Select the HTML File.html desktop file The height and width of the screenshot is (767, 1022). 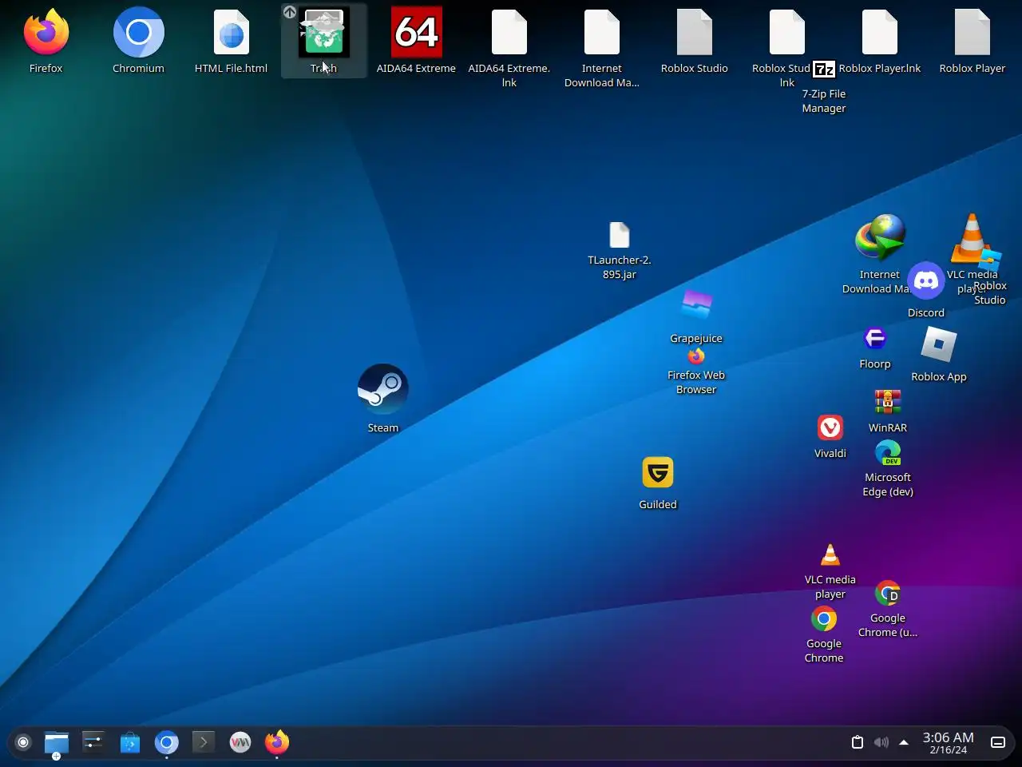point(232,33)
